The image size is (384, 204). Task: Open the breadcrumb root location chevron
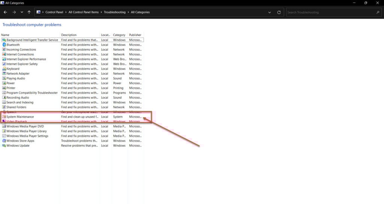coord(43,12)
